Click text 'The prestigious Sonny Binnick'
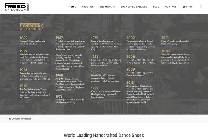This screenshot has height=139, width=208. coord(140,41)
